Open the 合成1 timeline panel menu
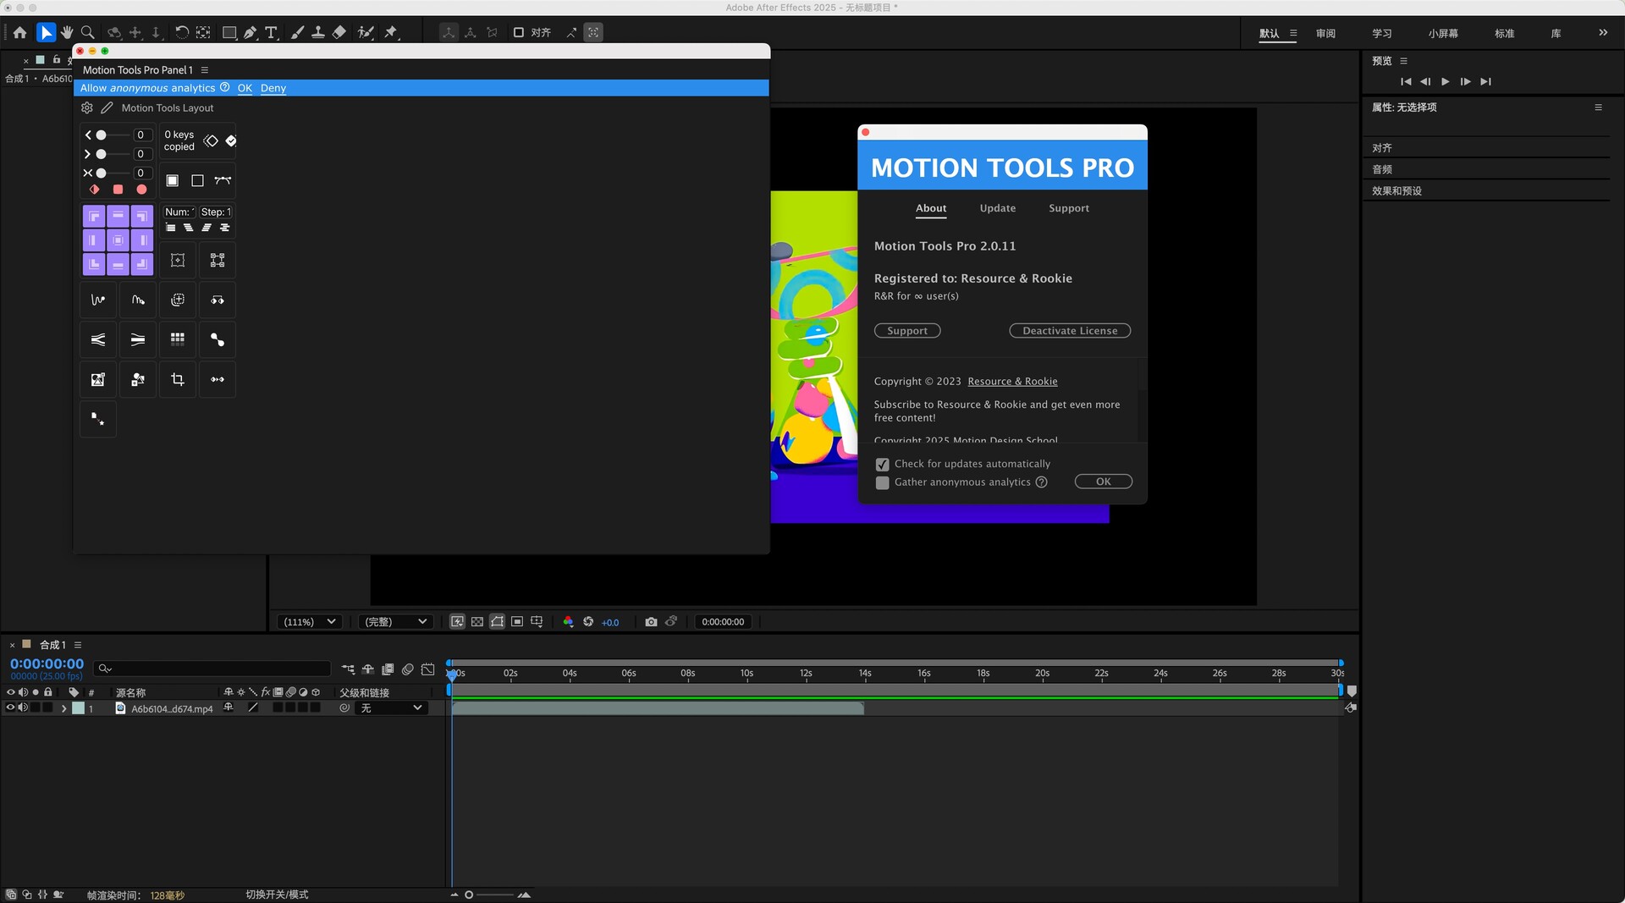 [x=78, y=645]
